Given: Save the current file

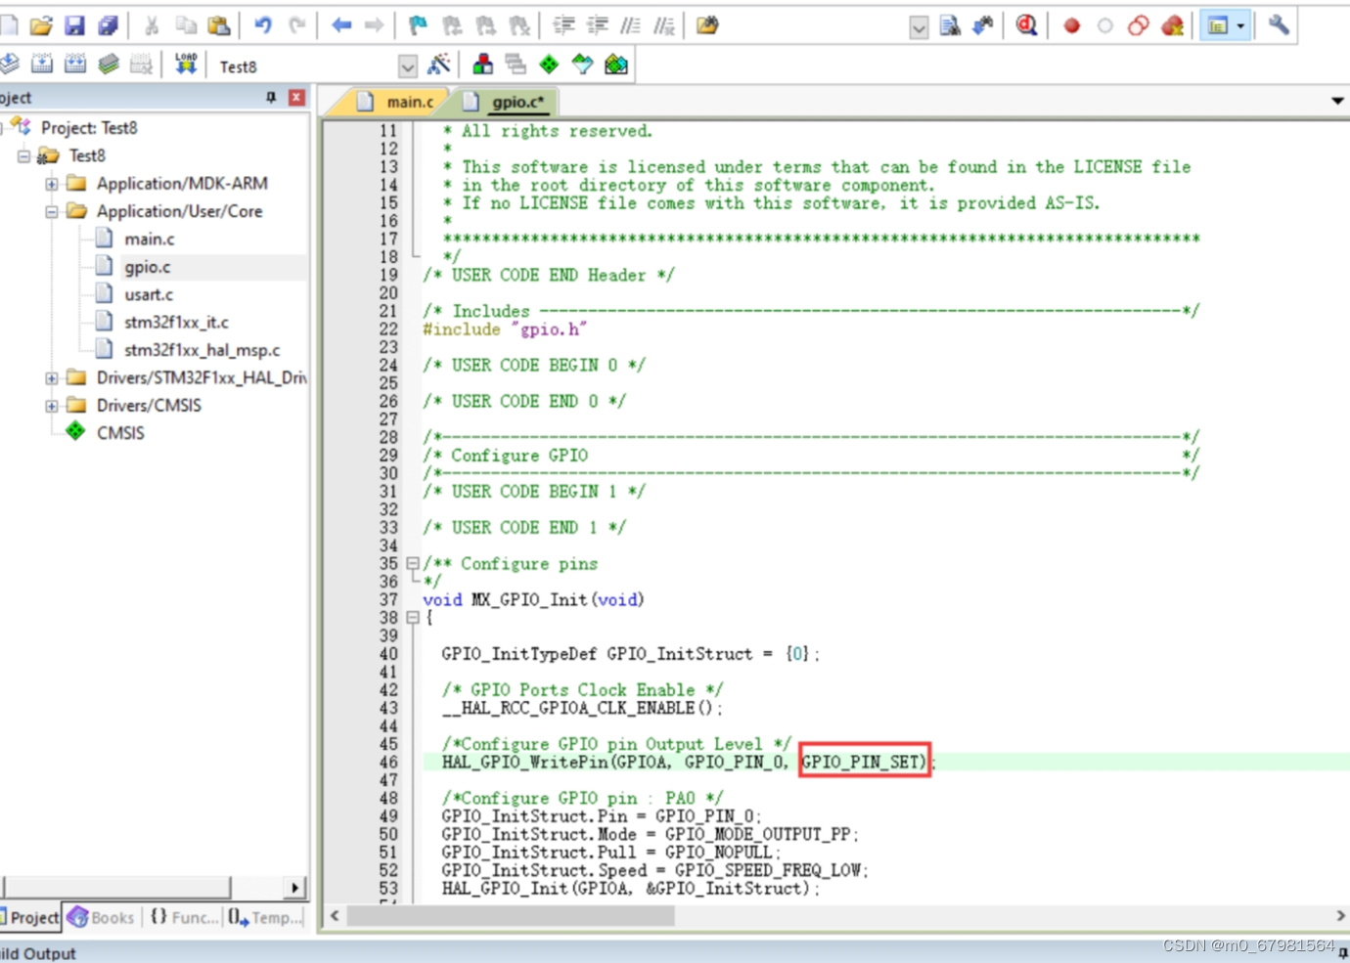Looking at the screenshot, I should tap(74, 25).
